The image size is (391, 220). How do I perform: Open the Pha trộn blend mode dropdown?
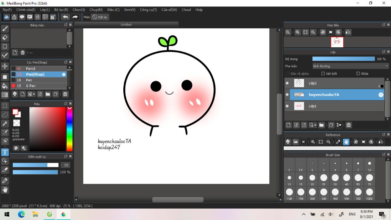click(351, 66)
